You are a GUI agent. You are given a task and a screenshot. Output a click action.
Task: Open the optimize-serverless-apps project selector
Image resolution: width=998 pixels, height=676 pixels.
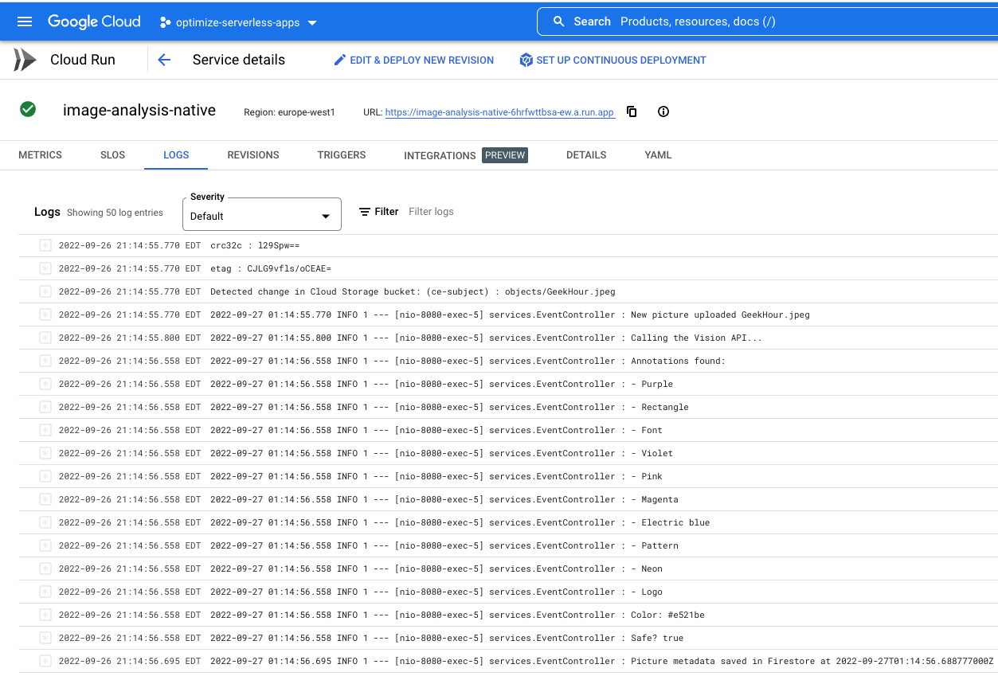238,22
